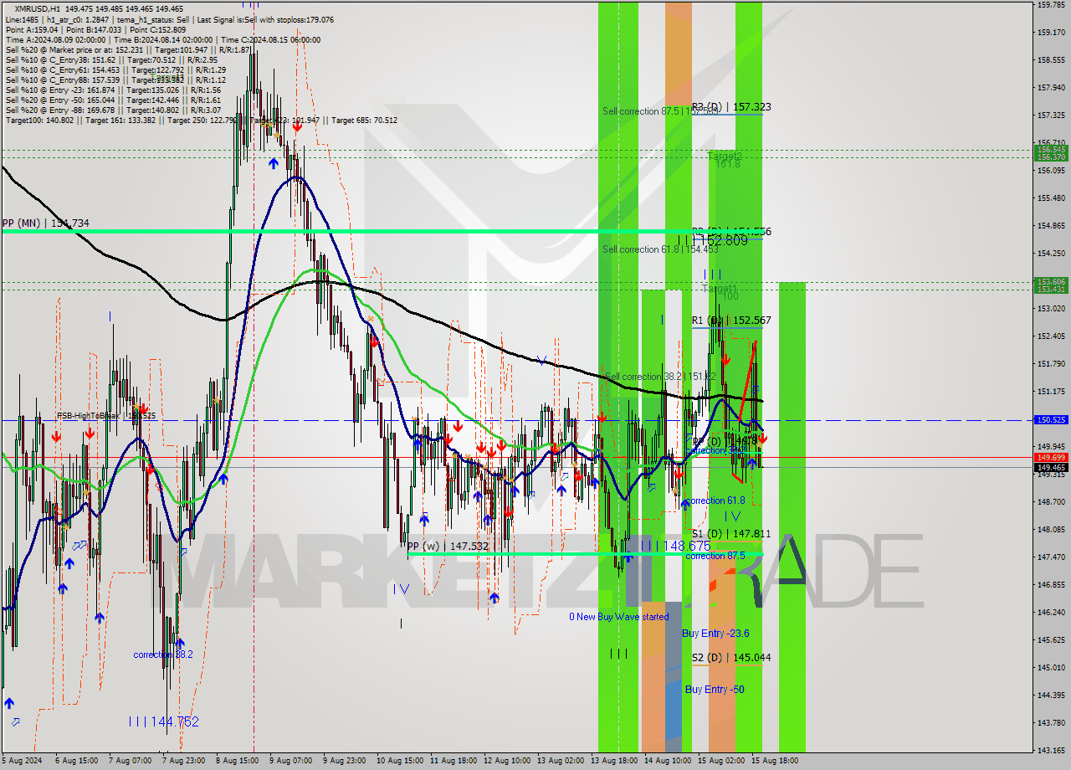Click the '6 Aug 15:00' time axis label
Screen dimensions: 1071x770
76,762
